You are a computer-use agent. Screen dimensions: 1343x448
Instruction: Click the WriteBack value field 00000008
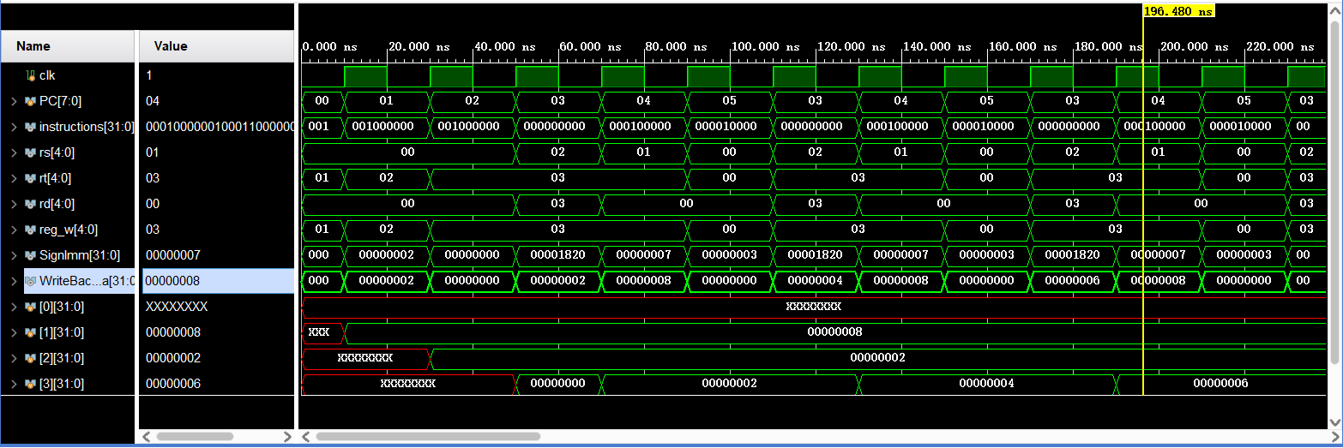click(x=218, y=281)
